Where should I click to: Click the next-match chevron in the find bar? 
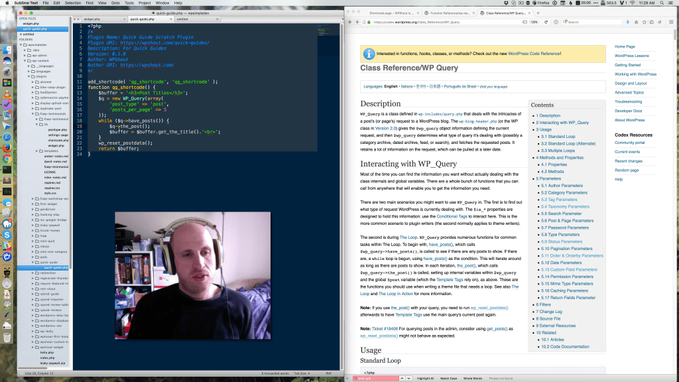click(408, 378)
